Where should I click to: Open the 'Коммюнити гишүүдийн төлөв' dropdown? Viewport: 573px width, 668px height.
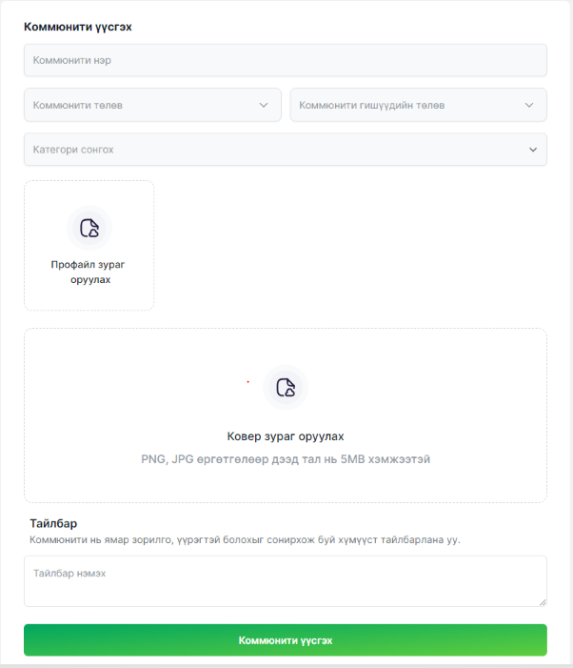click(x=409, y=105)
